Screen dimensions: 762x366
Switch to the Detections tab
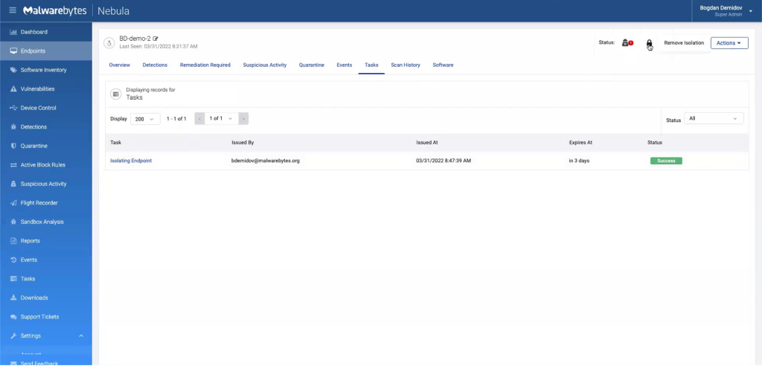[155, 65]
